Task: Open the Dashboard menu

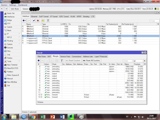Action: [22, 5]
